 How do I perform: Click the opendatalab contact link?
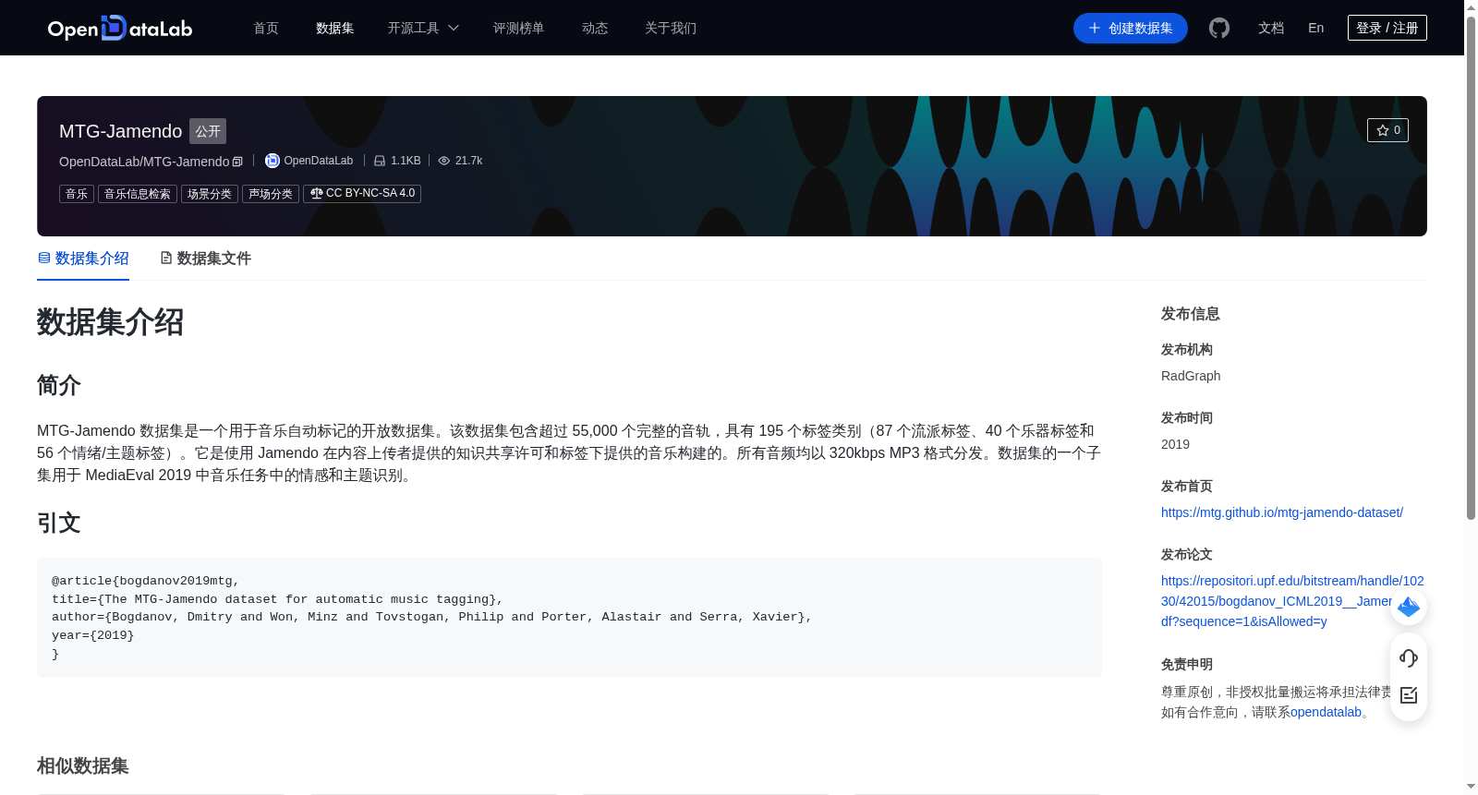click(1326, 712)
